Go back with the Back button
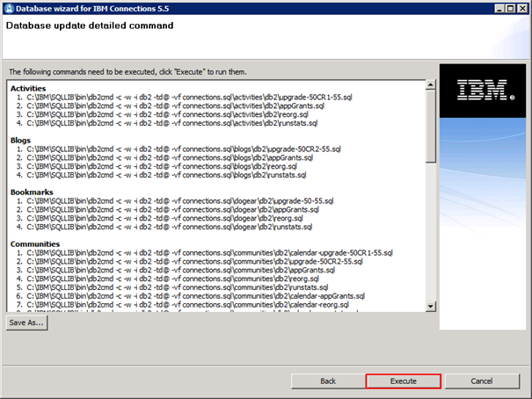The height and width of the screenshot is (399, 532). click(x=328, y=381)
